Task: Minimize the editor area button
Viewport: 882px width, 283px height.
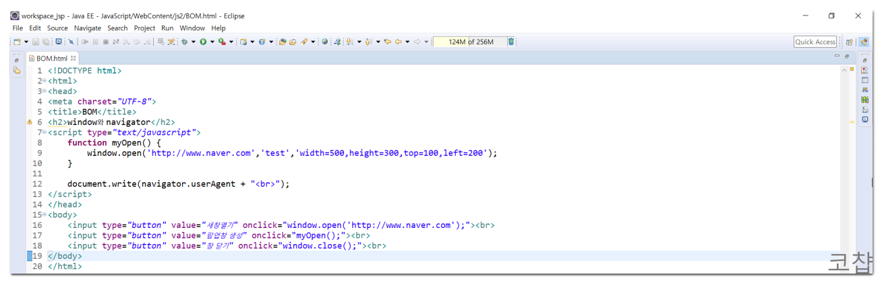Action: [x=837, y=56]
